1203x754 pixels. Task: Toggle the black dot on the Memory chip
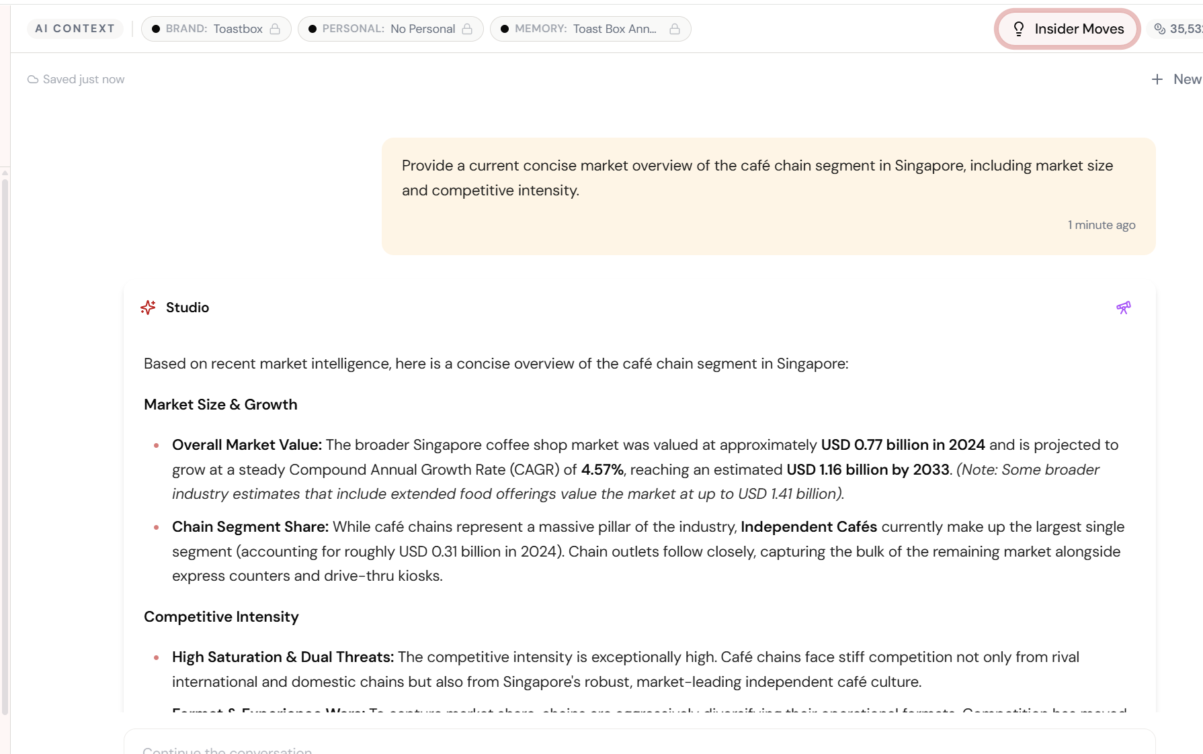505,29
